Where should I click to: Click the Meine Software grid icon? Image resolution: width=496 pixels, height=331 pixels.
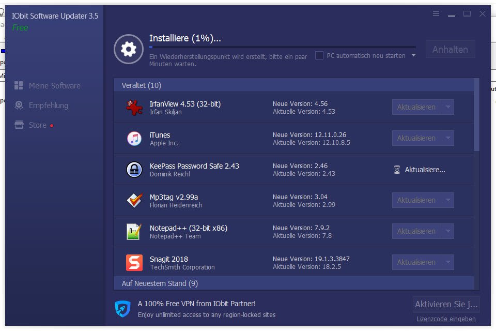[x=19, y=85]
